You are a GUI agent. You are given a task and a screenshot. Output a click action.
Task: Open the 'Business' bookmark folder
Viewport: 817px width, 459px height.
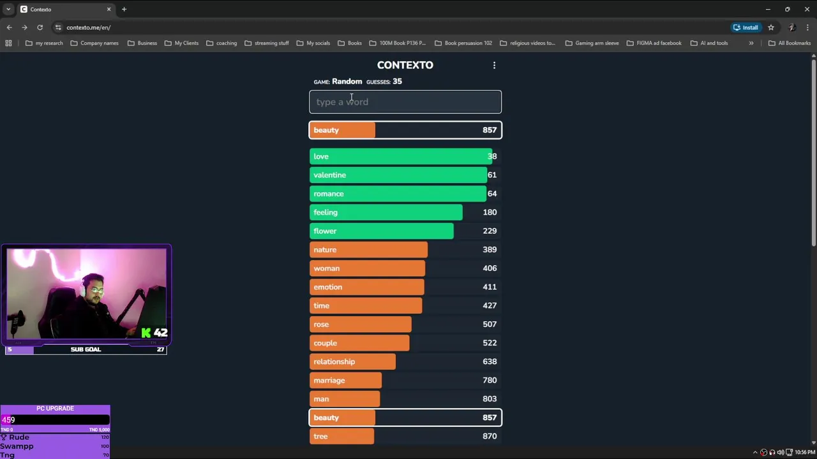[x=142, y=43]
